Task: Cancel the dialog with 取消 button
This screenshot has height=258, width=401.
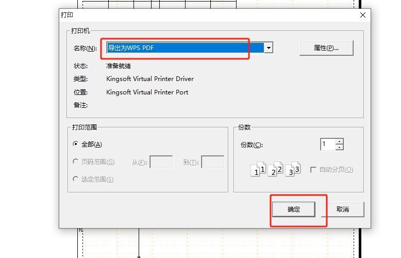Action: pyautogui.click(x=343, y=209)
